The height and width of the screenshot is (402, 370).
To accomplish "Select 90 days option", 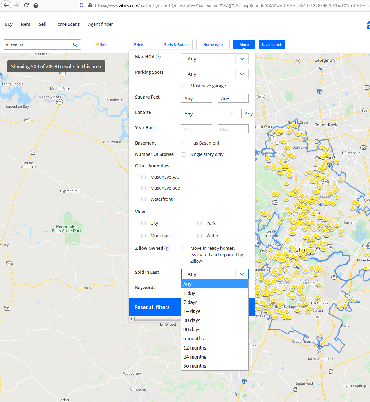I will click(x=215, y=330).
